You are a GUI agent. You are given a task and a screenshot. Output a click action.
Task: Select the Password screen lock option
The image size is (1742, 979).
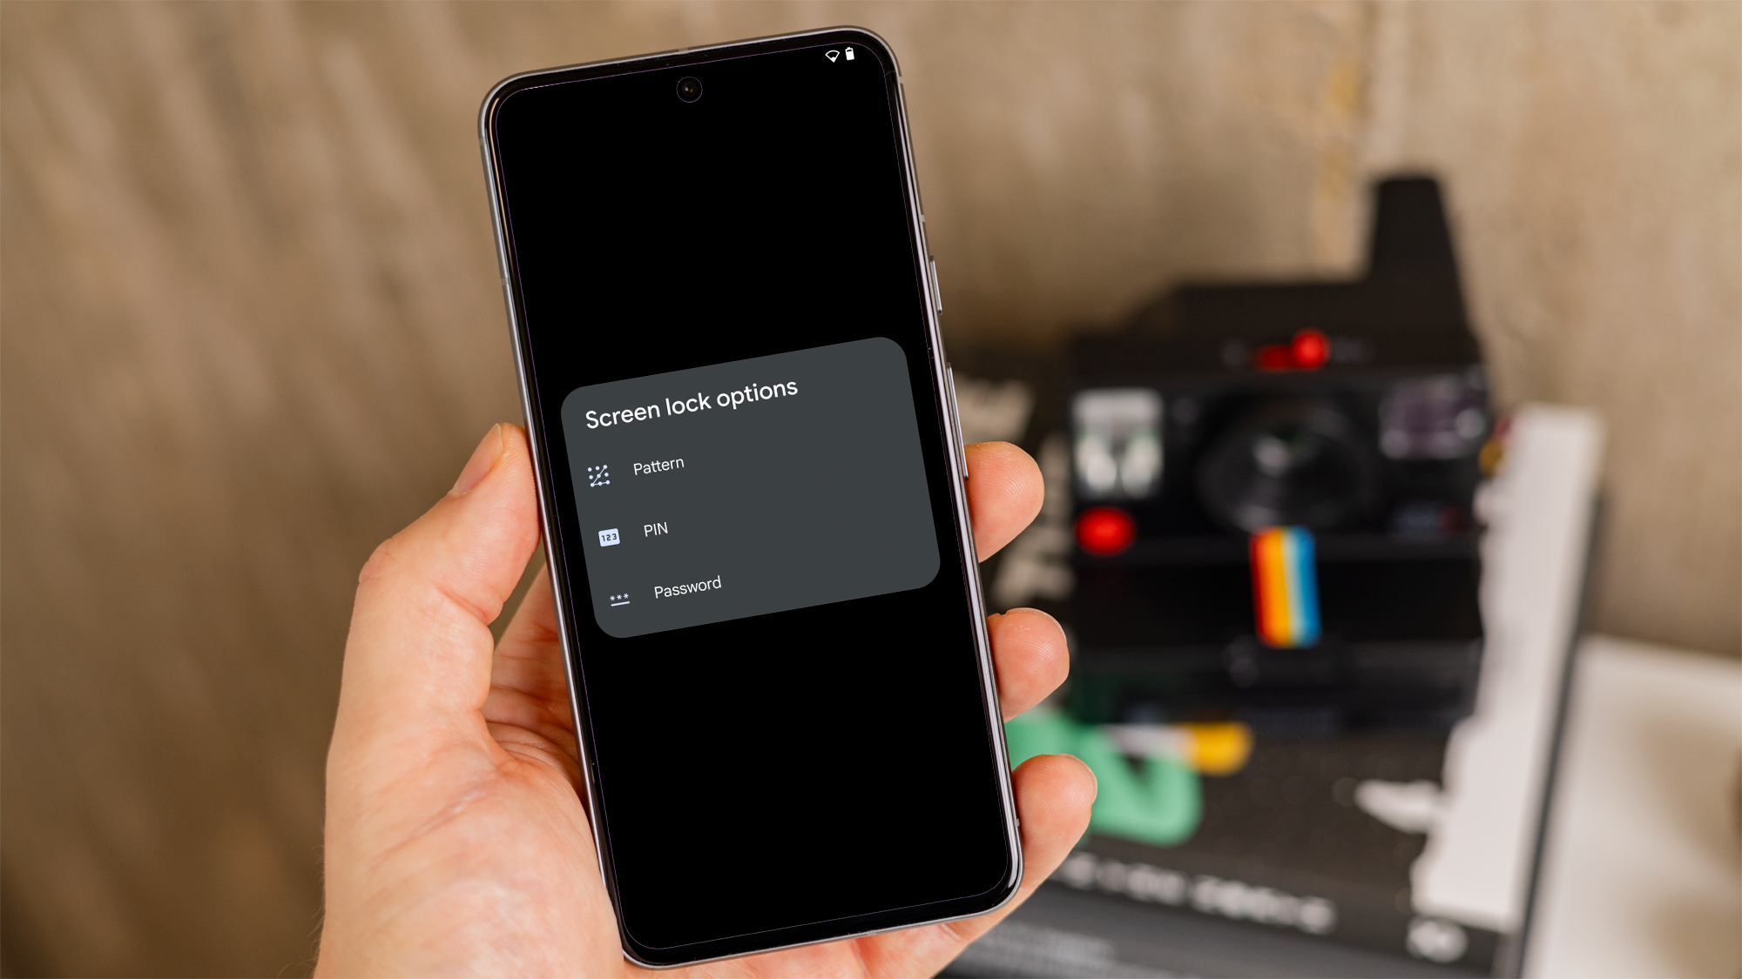click(686, 586)
